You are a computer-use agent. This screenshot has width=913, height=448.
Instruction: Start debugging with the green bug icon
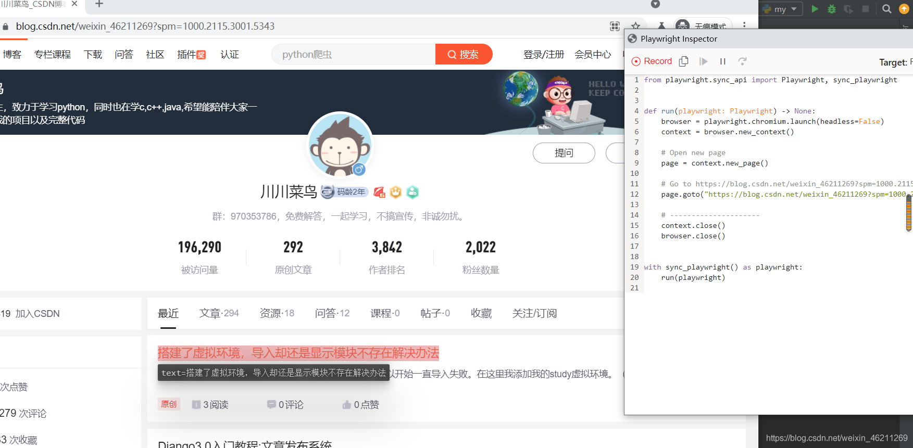(832, 9)
